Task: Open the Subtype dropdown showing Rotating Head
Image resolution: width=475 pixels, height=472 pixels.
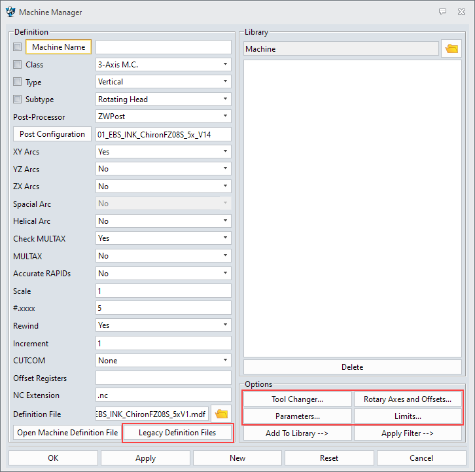Action: pyautogui.click(x=164, y=99)
